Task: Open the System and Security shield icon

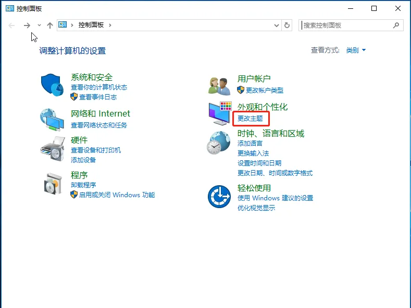Action: coord(52,85)
